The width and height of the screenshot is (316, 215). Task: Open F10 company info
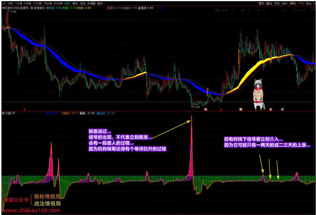pos(301,3)
